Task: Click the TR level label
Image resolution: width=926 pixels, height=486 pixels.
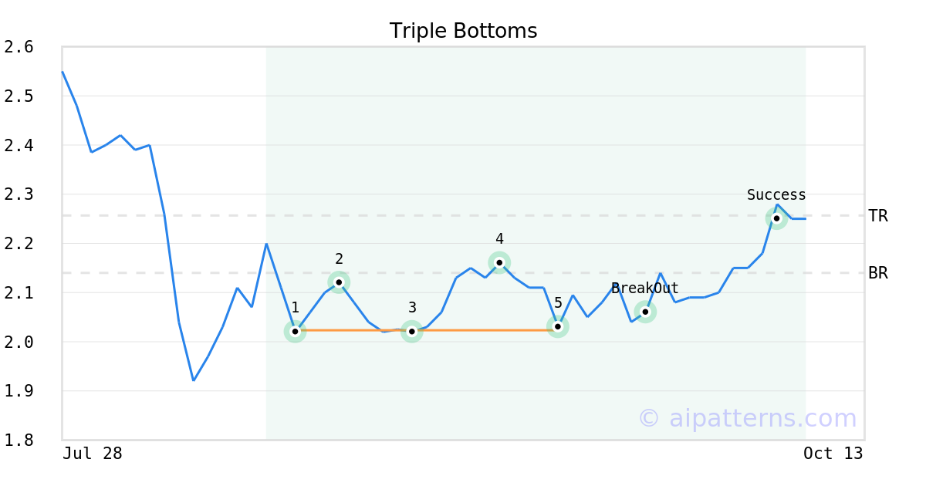Action: [x=878, y=216]
